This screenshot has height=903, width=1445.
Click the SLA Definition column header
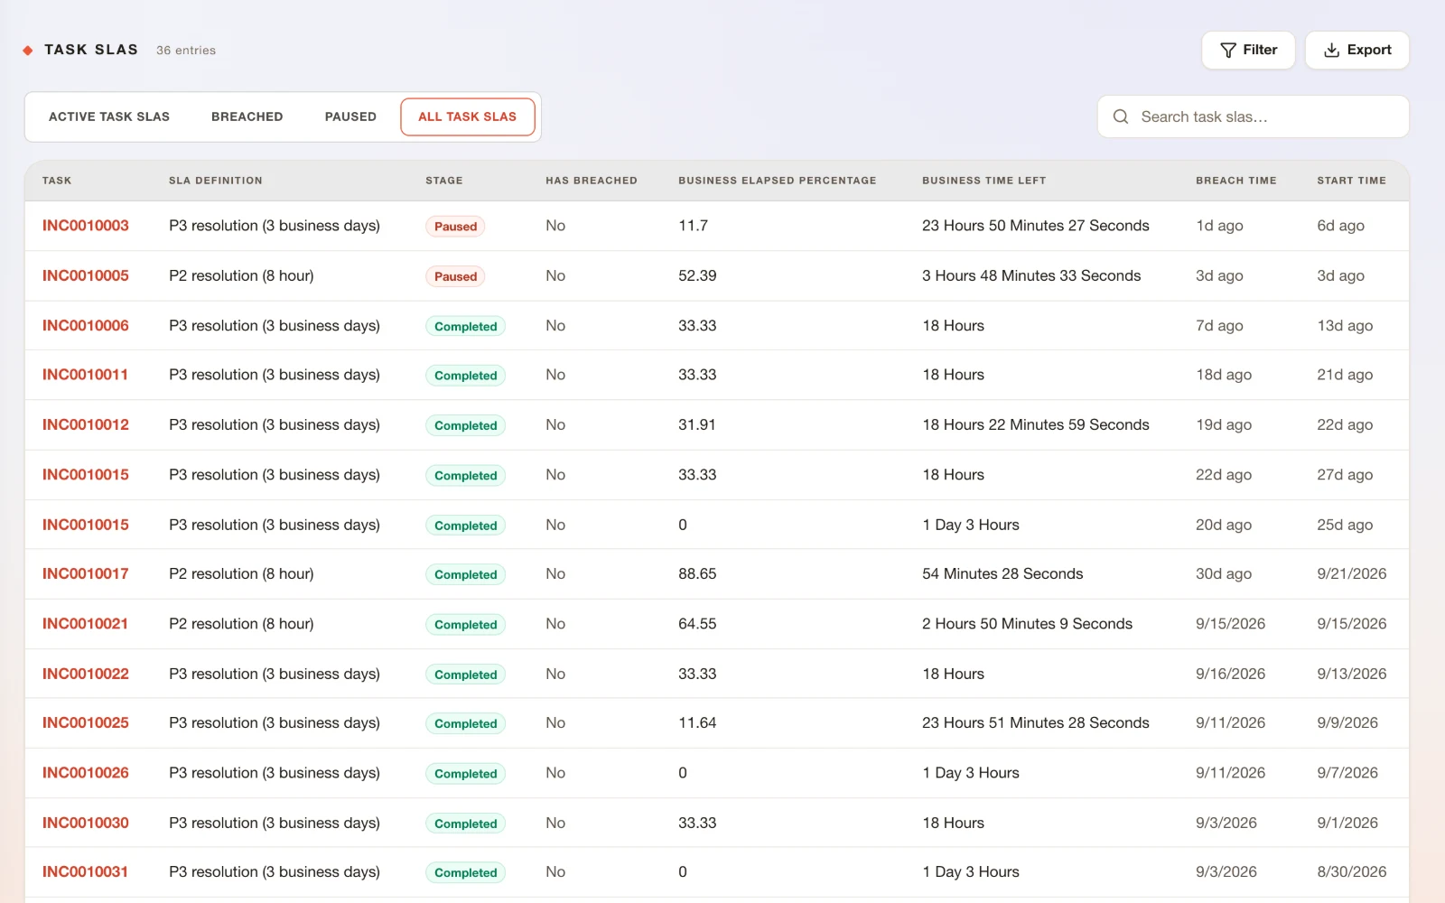pyautogui.click(x=216, y=181)
